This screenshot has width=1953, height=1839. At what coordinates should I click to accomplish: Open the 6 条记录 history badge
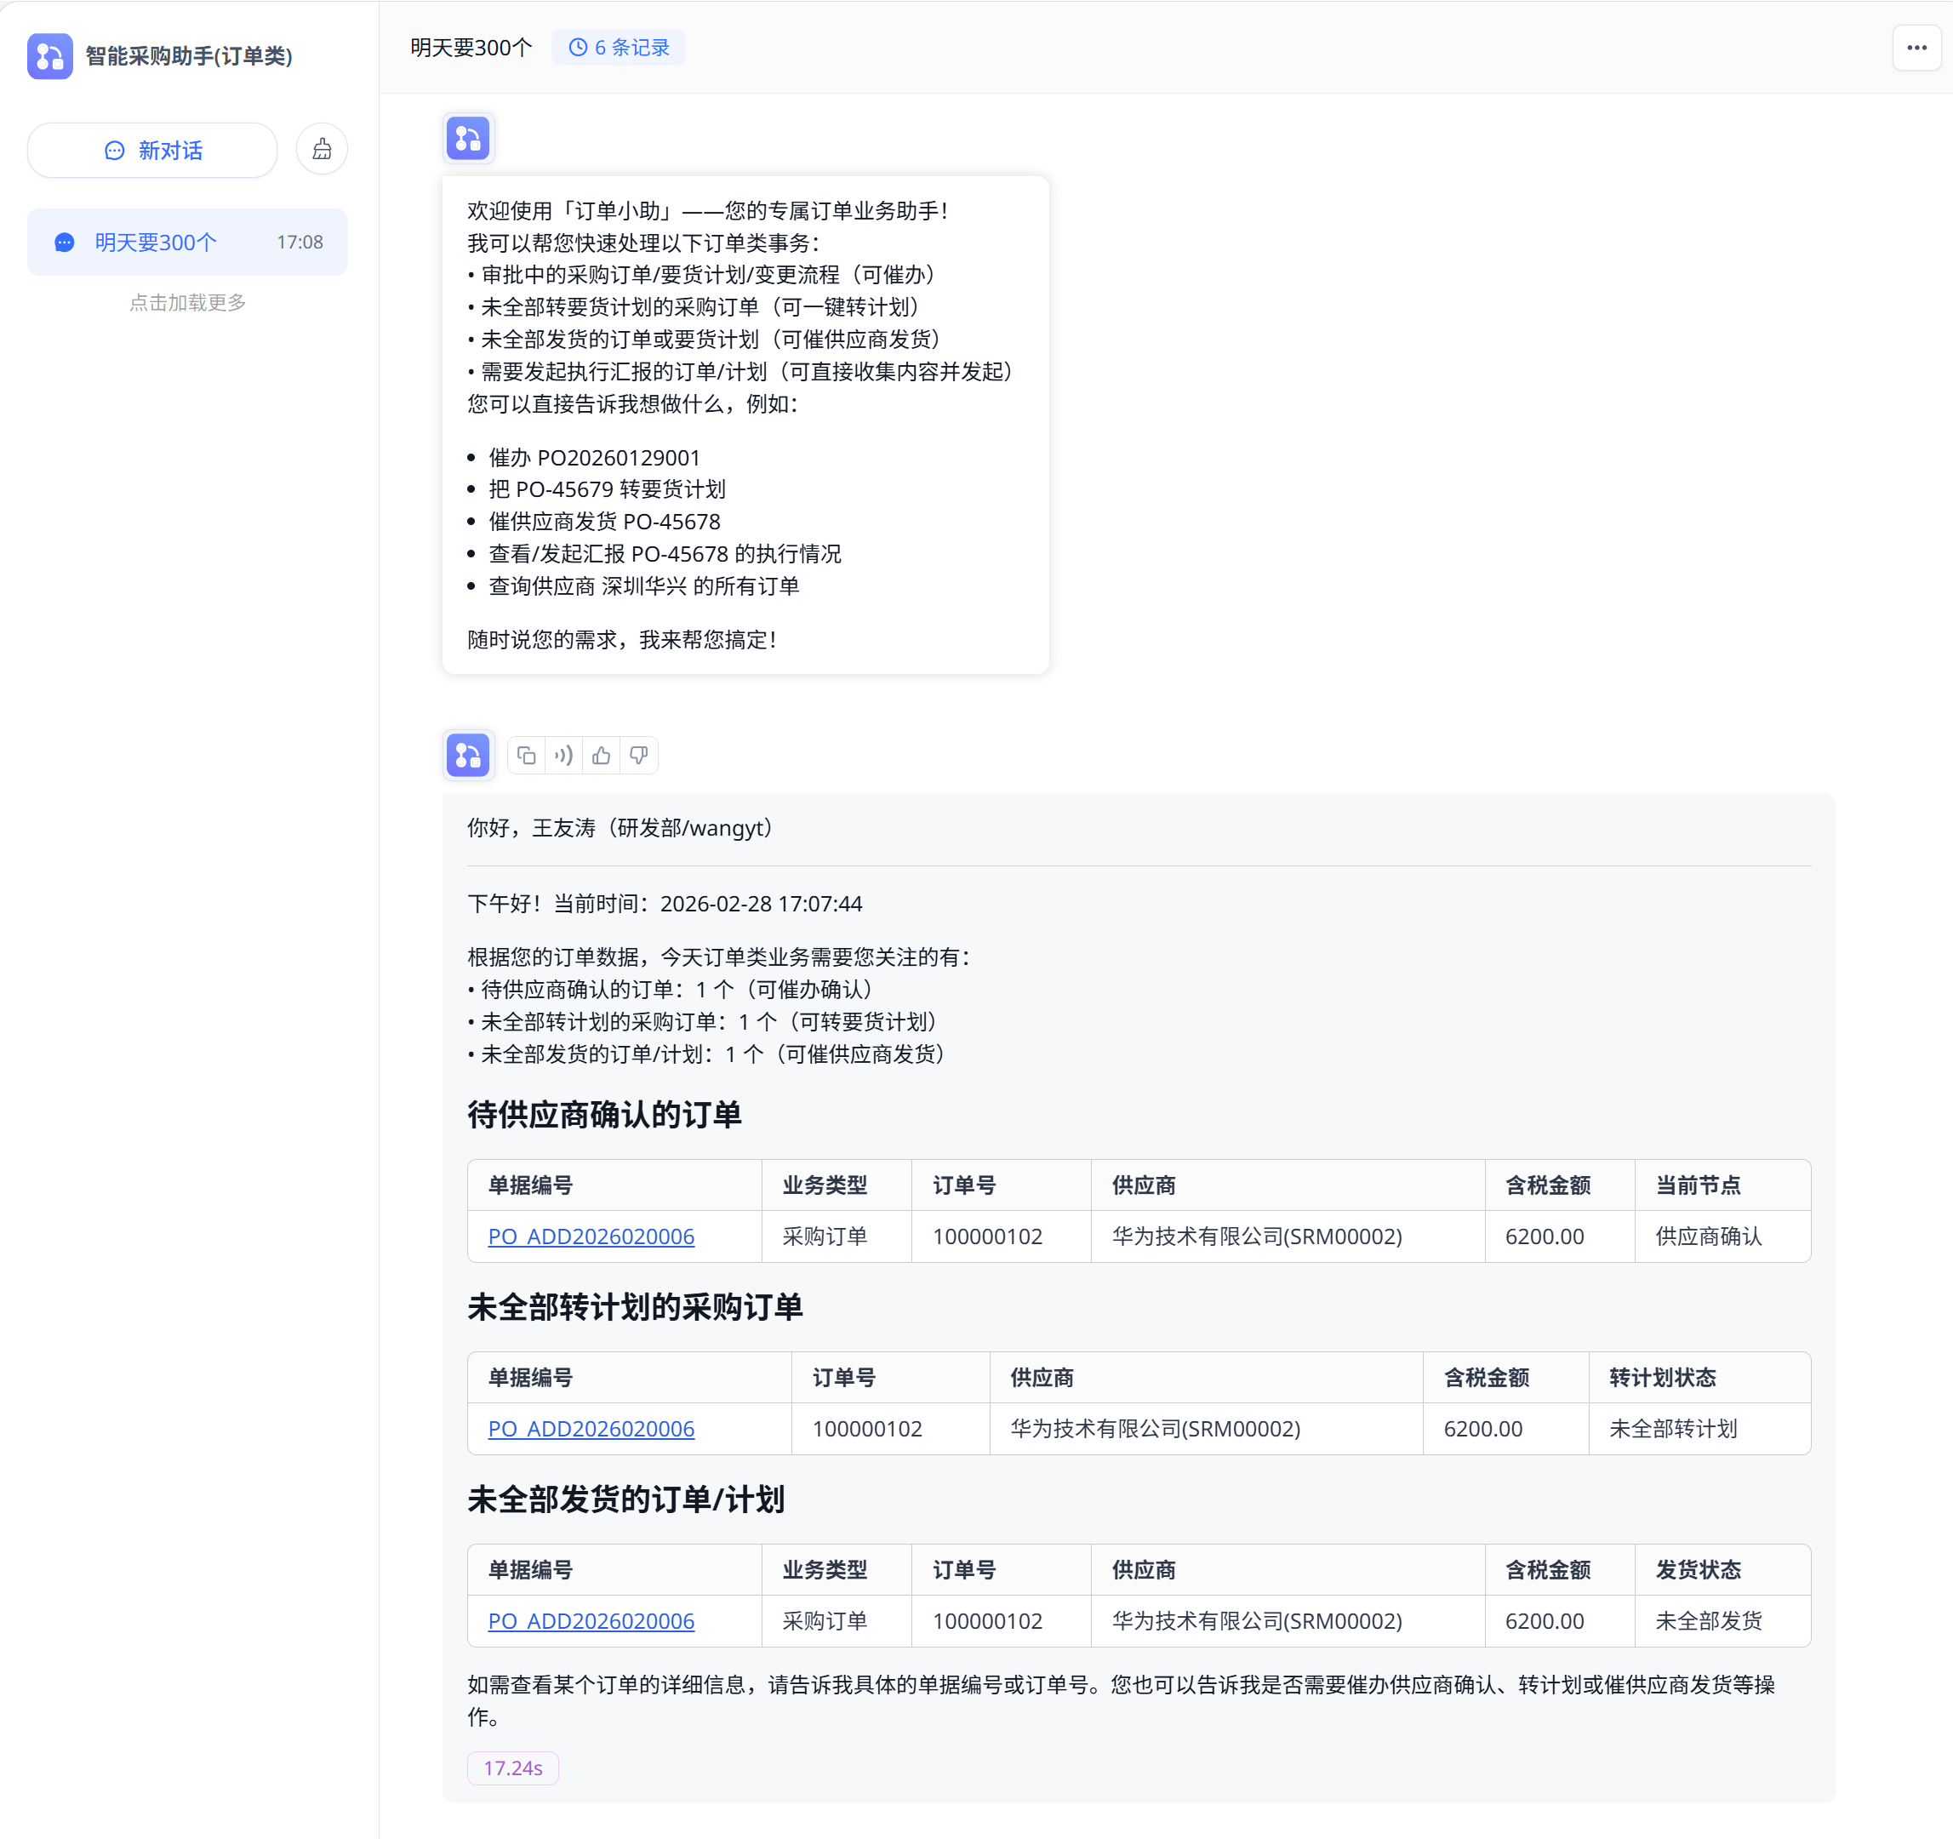point(619,47)
